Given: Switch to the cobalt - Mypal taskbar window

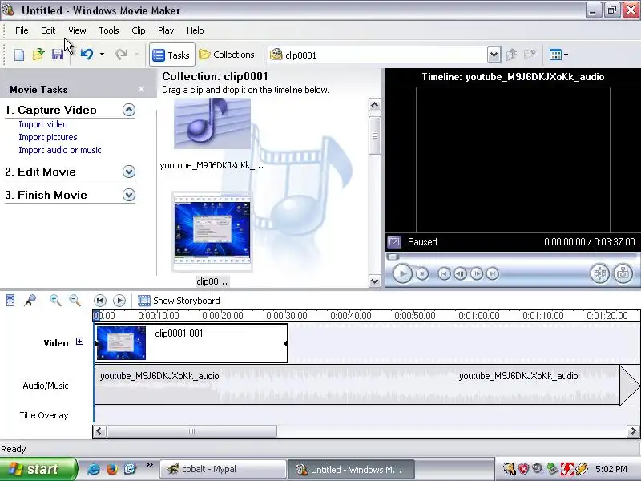Looking at the screenshot, I should [x=224, y=469].
